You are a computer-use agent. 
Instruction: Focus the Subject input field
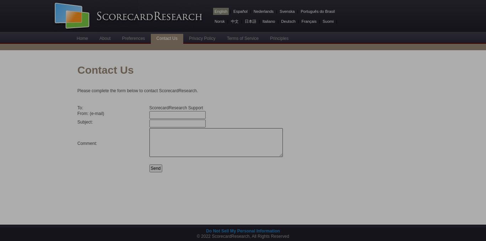tap(178, 124)
